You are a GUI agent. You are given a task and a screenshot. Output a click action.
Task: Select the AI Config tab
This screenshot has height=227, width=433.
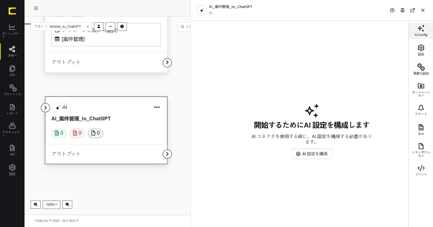421,30
